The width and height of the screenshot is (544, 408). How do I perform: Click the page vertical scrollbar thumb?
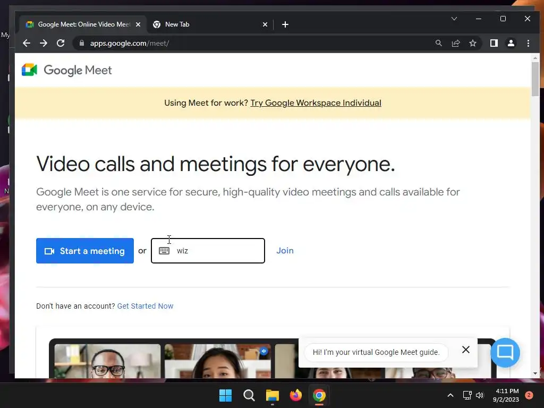click(535, 79)
